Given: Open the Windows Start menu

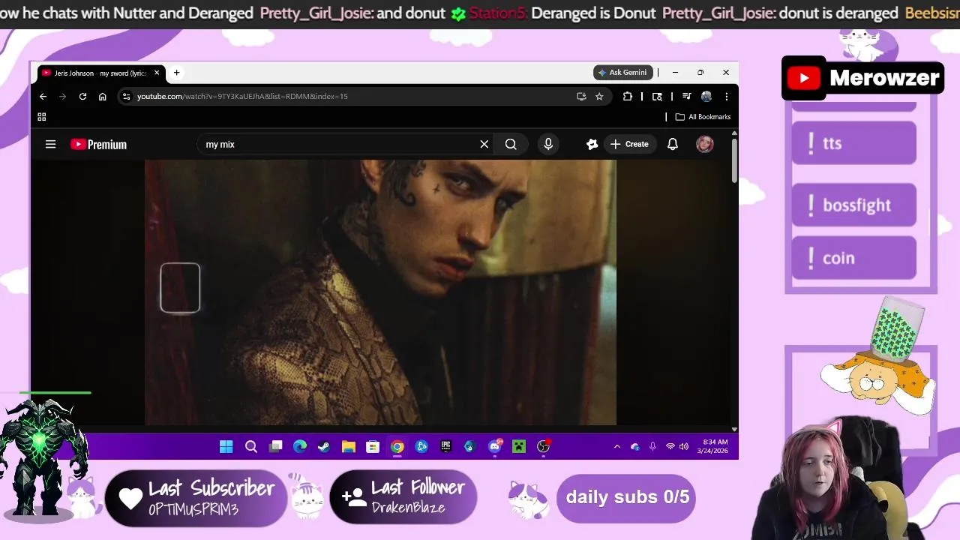Looking at the screenshot, I should coord(226,447).
